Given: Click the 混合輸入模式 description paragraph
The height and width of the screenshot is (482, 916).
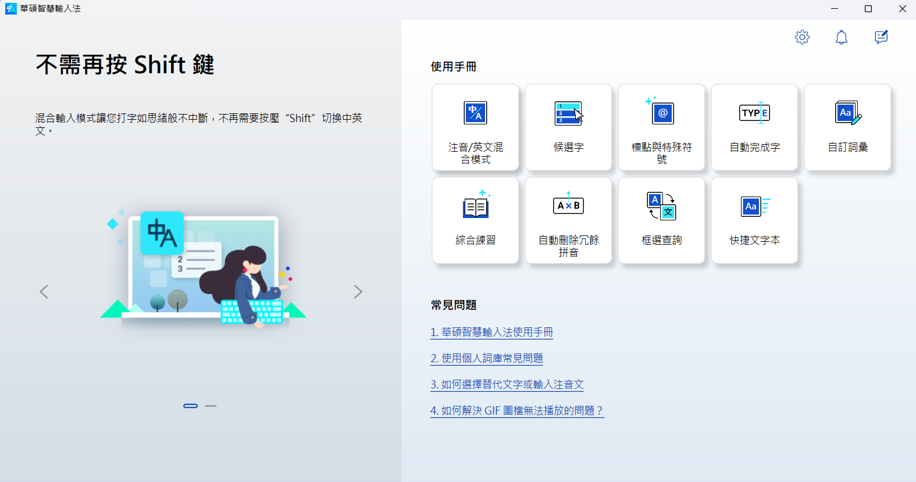Looking at the screenshot, I should (x=199, y=124).
